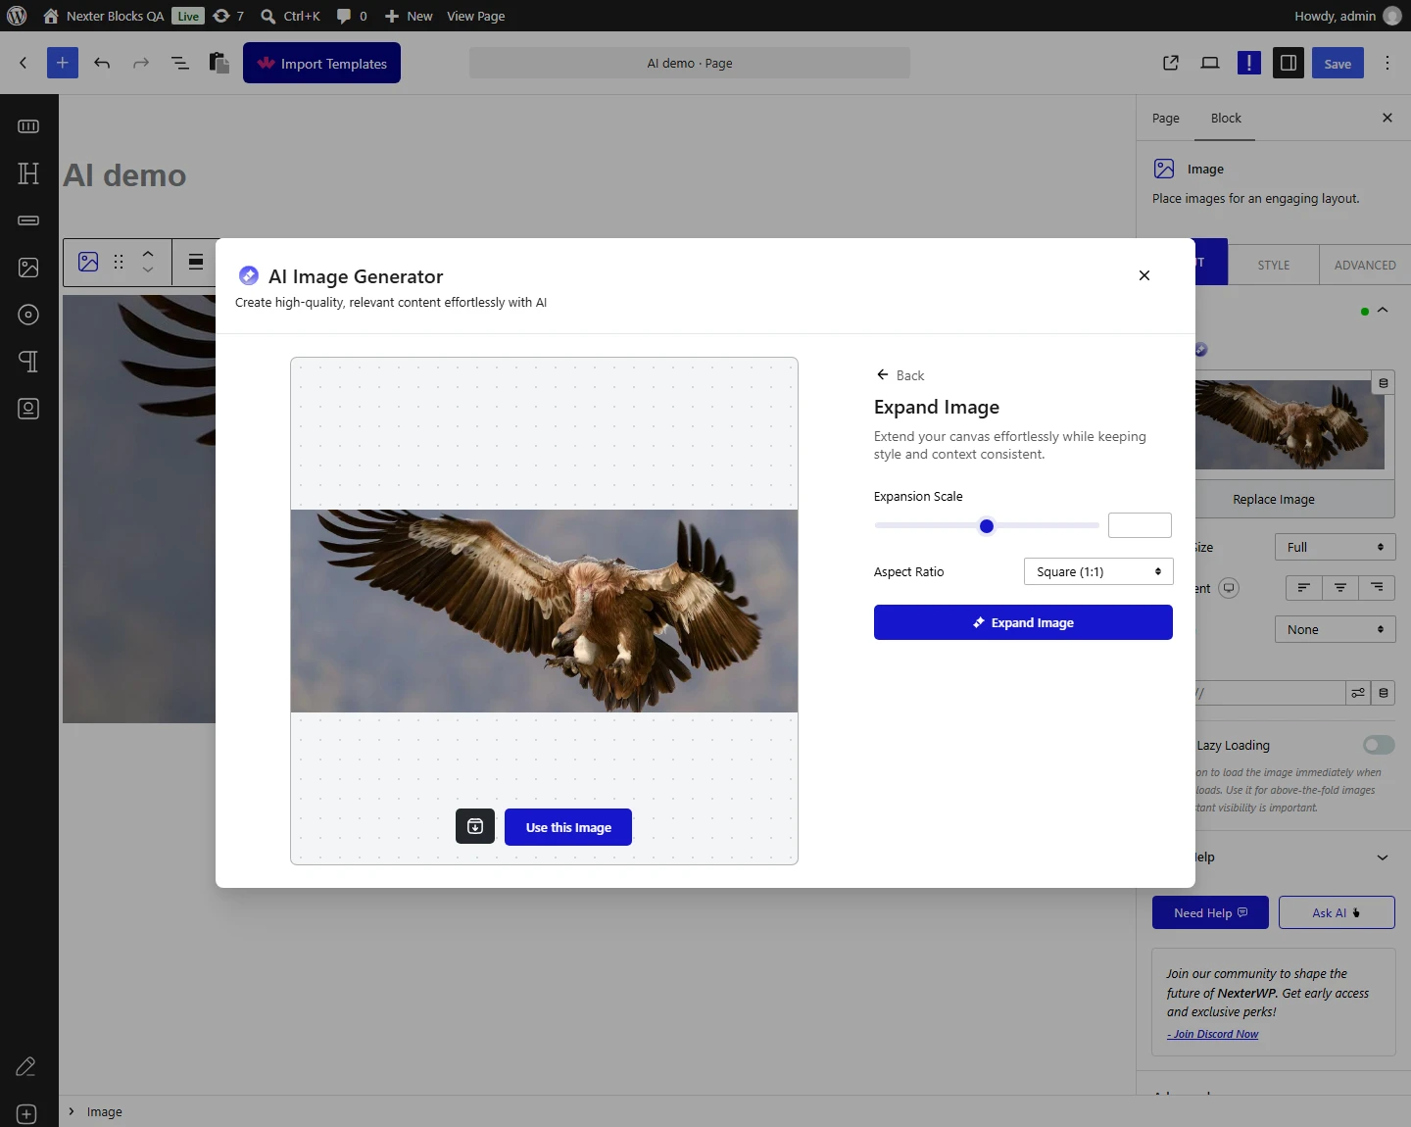This screenshot has width=1411, height=1127.
Task: Open the Ctrl+K search icon
Action: [268, 16]
